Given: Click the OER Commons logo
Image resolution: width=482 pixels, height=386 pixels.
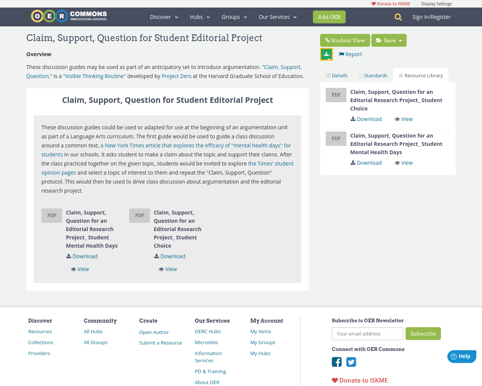Looking at the screenshot, I should (x=69, y=15).
